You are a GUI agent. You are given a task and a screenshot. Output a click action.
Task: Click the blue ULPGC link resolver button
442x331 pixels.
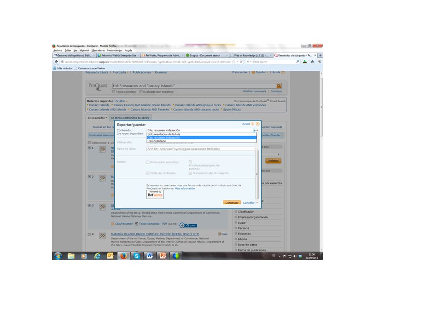[188, 225]
